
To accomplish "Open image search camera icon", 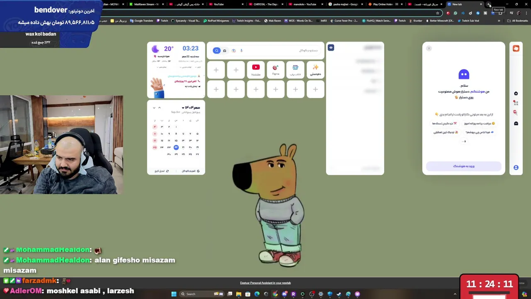I will 234,51.
